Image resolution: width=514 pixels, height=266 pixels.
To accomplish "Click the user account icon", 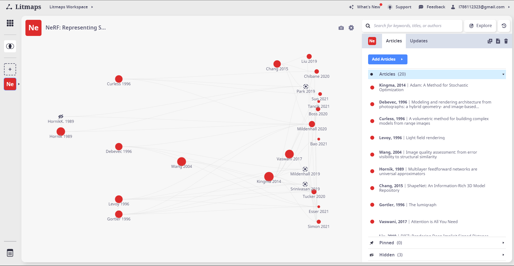I will pyautogui.click(x=453, y=7).
